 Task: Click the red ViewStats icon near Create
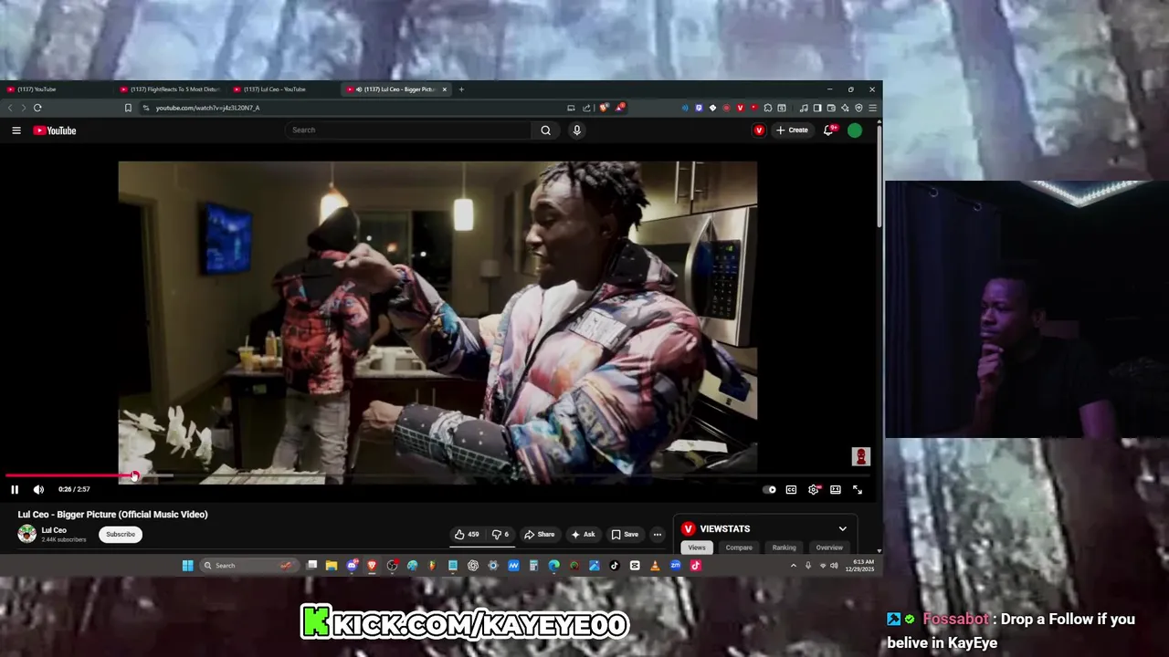758,130
